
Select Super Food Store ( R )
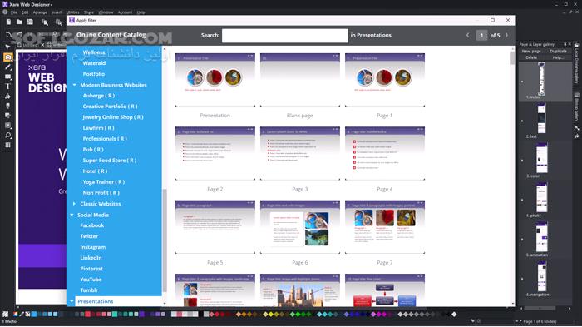[110, 160]
